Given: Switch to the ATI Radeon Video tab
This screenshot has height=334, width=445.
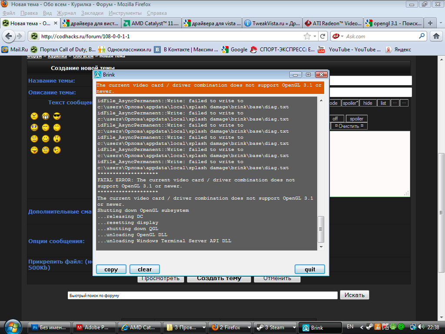Looking at the screenshot, I should 333,23.
